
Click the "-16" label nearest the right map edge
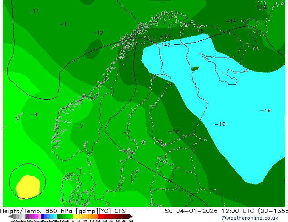pos(265,111)
